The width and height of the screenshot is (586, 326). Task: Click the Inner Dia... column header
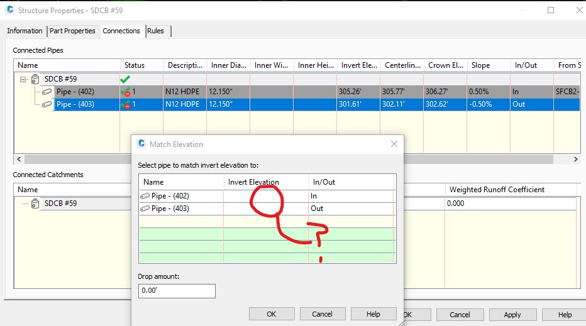(228, 65)
